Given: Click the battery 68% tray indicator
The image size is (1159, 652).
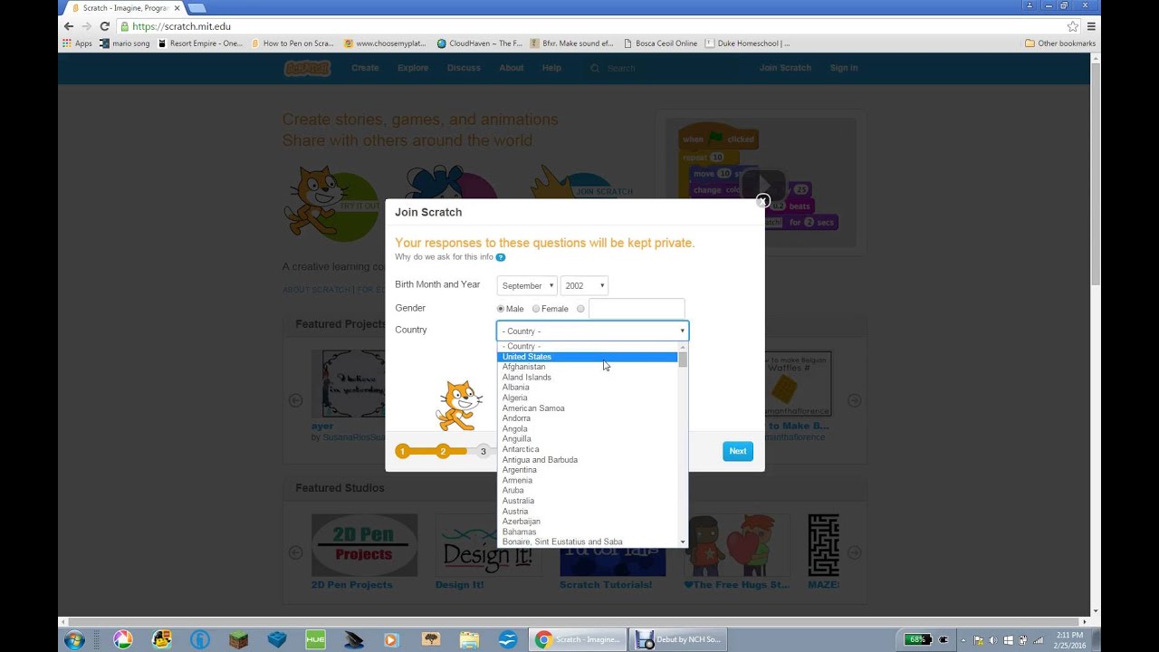Looking at the screenshot, I should (918, 639).
